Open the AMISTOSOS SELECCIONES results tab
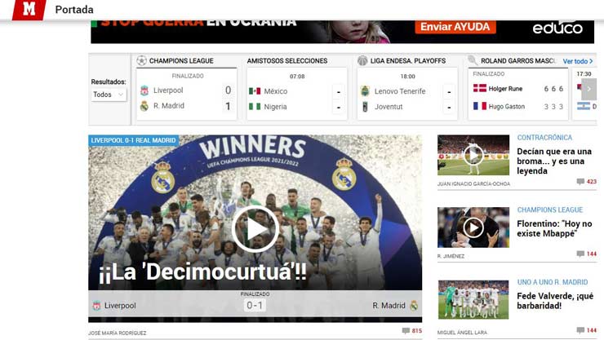 pos(287,61)
